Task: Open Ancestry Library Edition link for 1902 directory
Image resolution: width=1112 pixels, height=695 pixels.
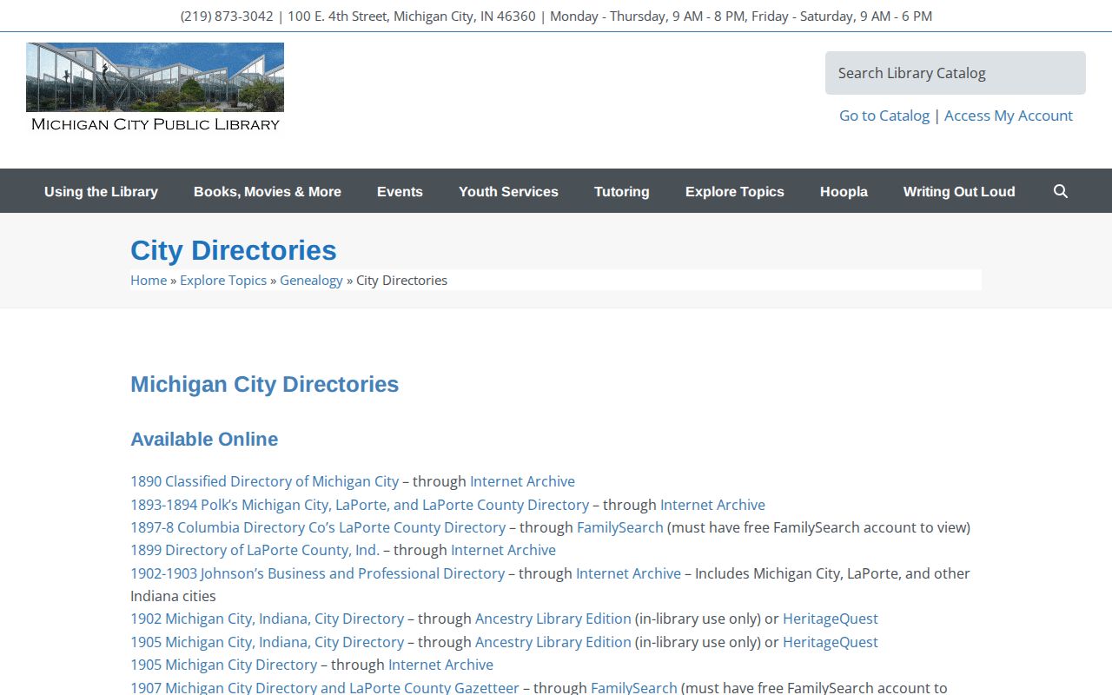Action: click(x=553, y=619)
